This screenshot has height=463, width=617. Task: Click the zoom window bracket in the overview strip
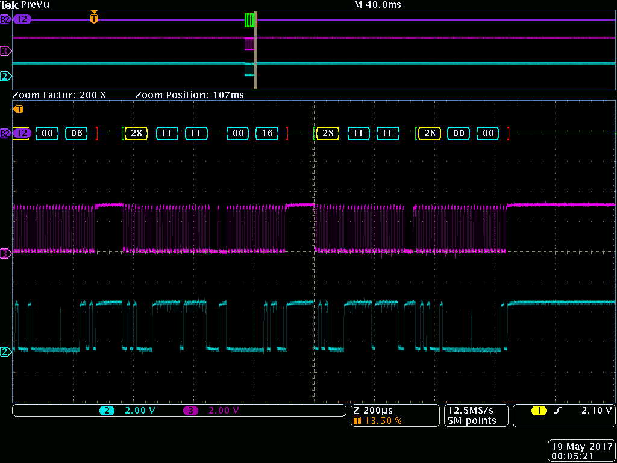click(x=255, y=50)
